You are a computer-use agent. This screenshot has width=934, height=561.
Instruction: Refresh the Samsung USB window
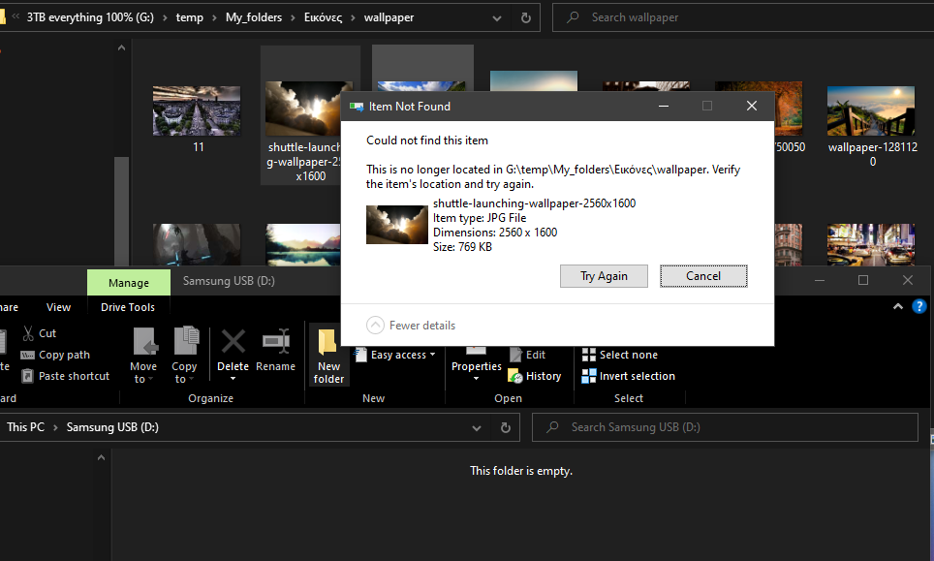(x=505, y=427)
